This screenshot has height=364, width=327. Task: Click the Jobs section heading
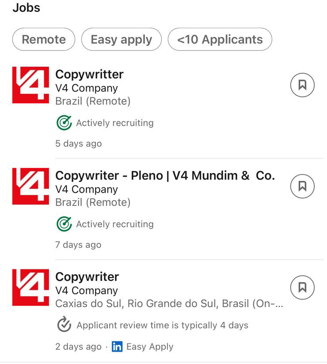(26, 8)
